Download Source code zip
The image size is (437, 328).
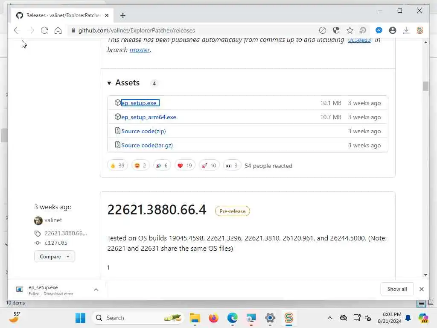point(143,131)
